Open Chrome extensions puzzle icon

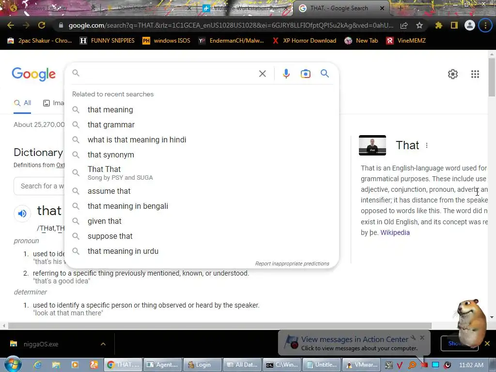coord(439,25)
